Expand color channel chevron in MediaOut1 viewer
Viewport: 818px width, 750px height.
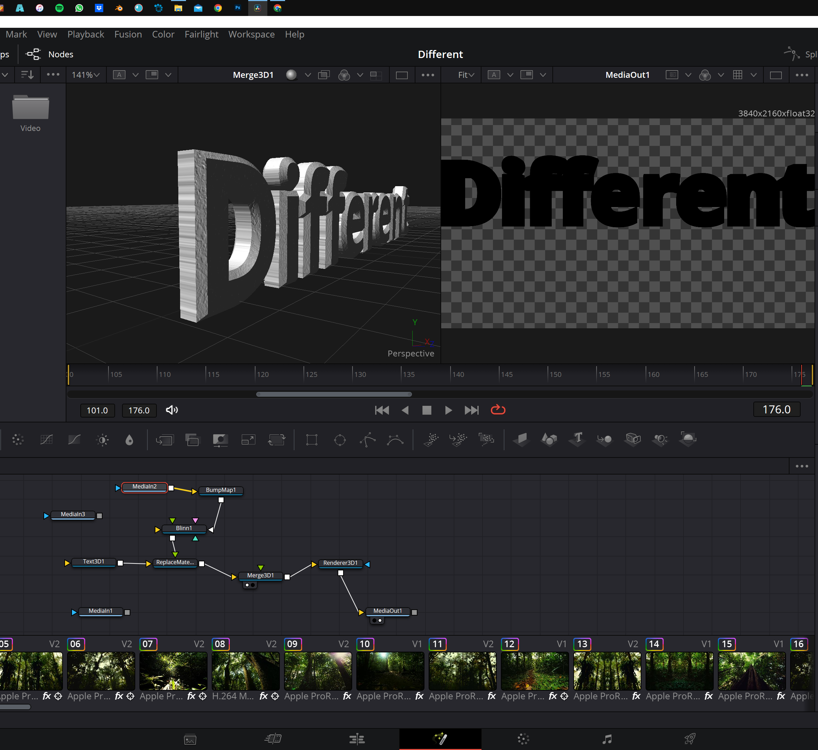(x=721, y=75)
